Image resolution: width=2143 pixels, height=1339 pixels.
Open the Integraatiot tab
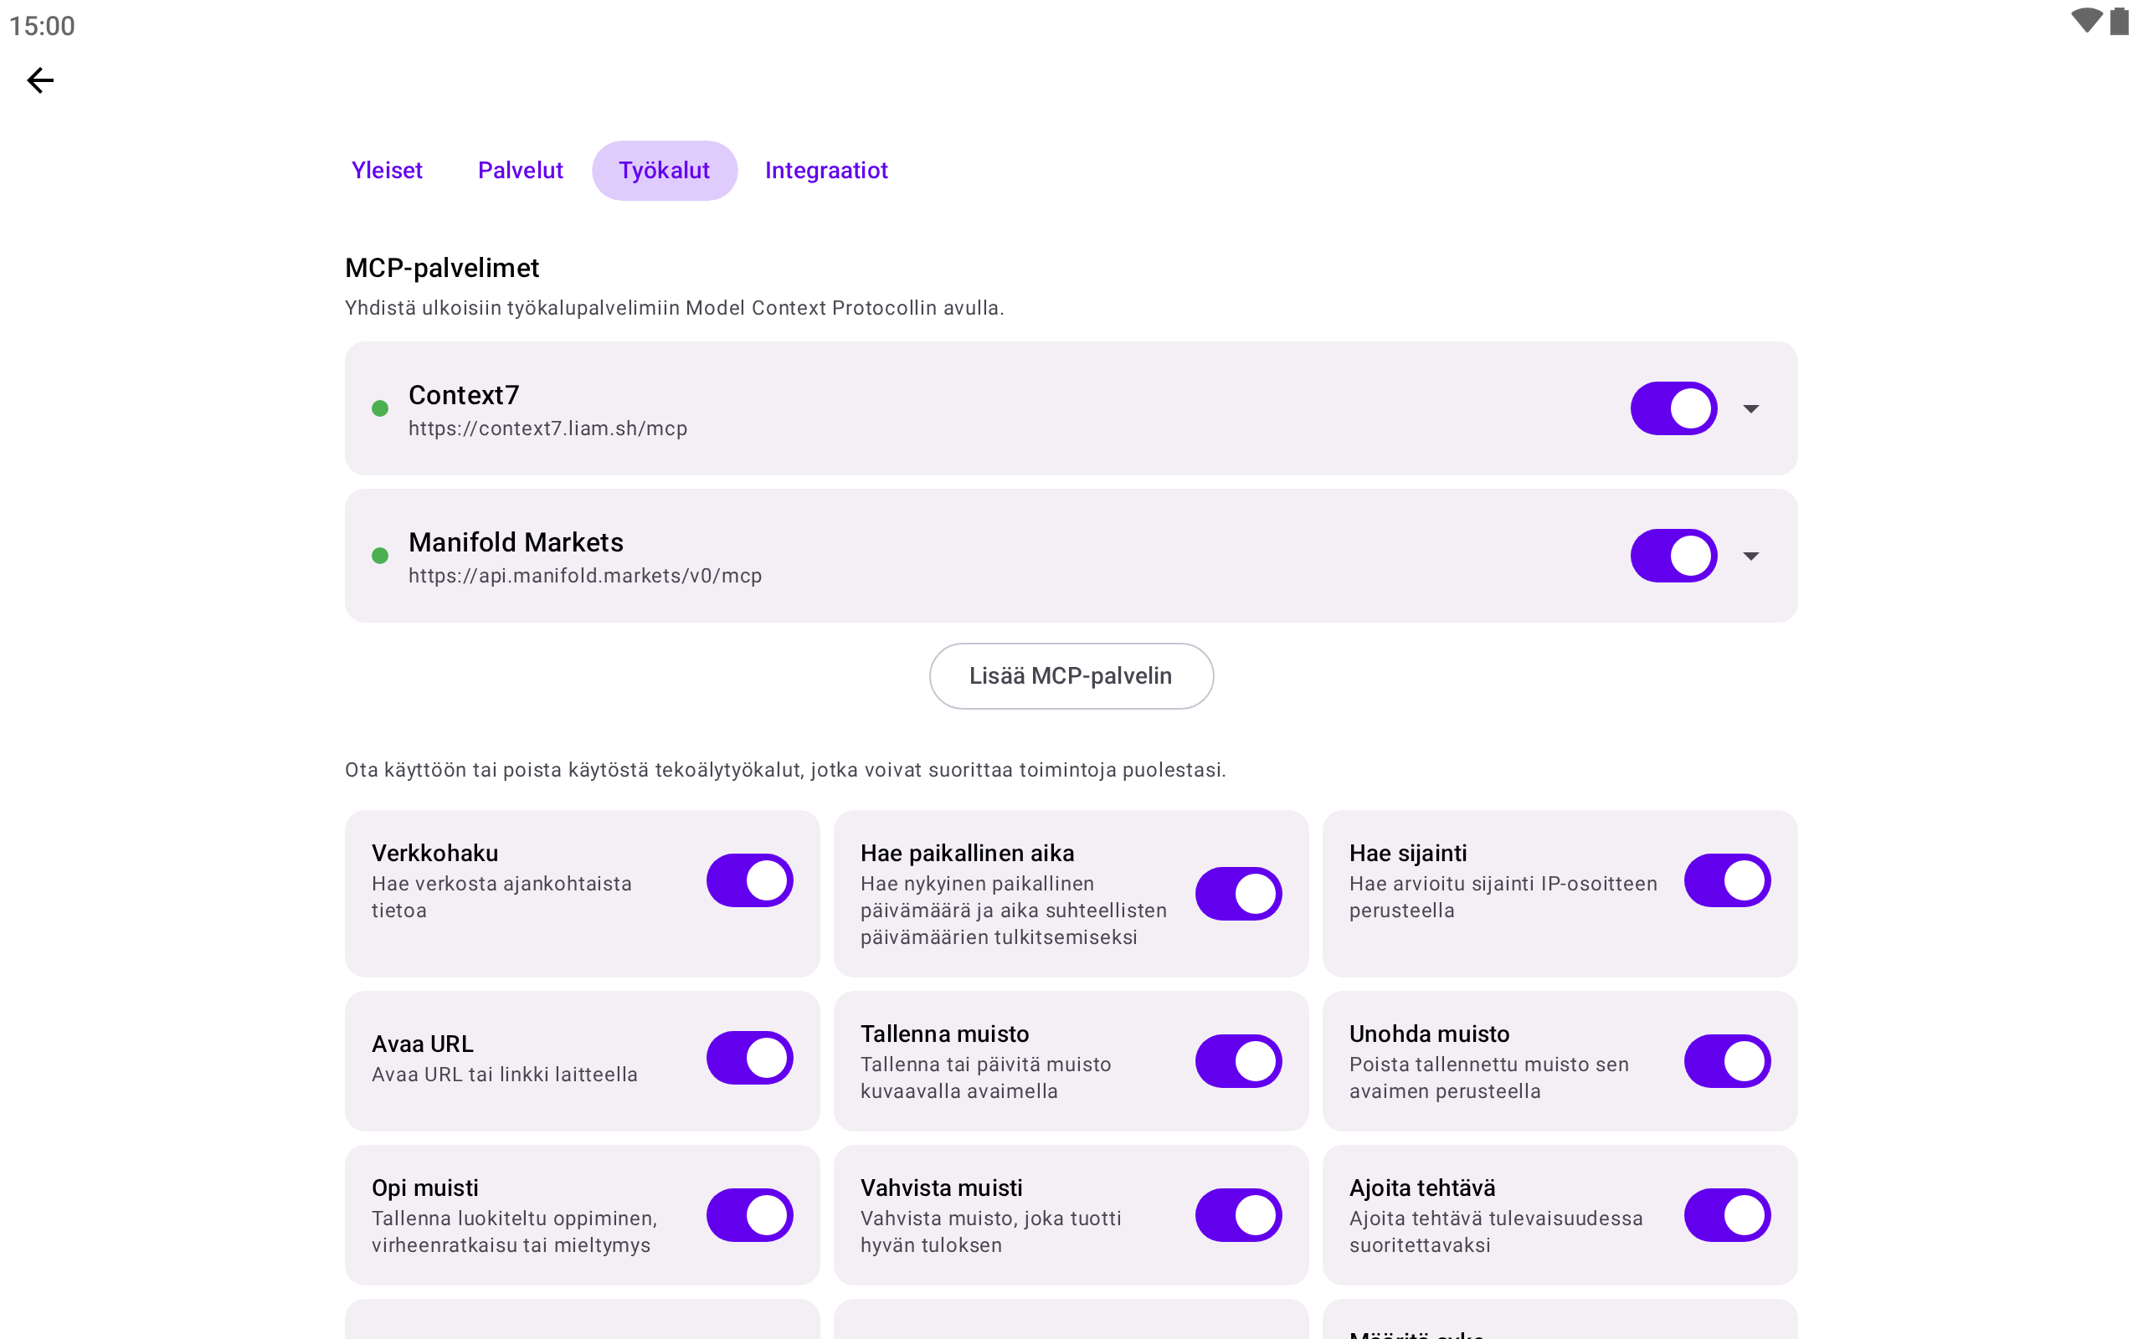[825, 170]
